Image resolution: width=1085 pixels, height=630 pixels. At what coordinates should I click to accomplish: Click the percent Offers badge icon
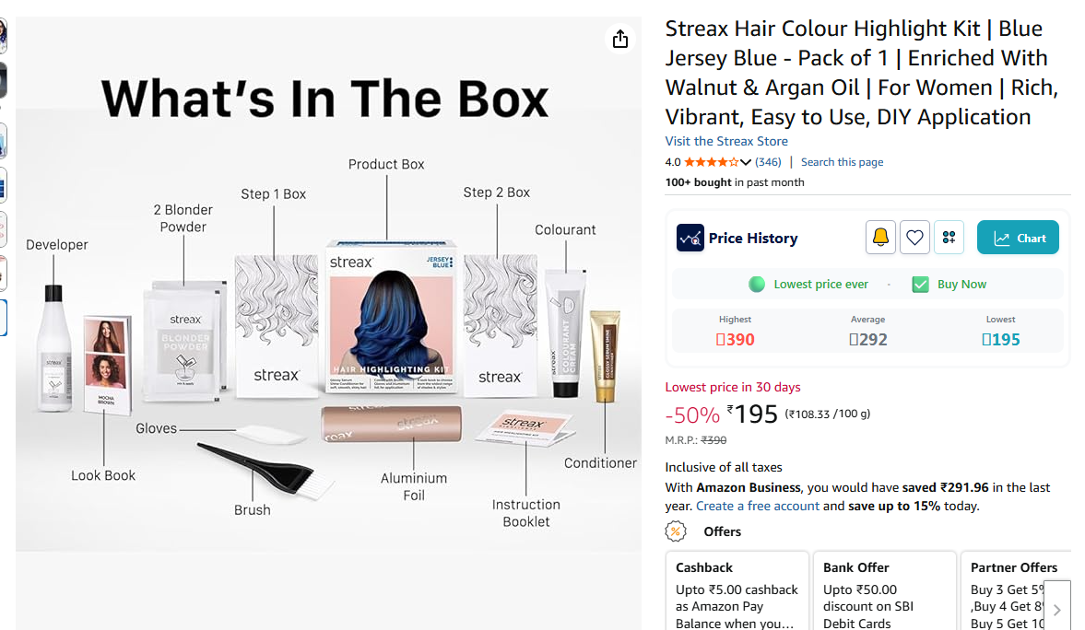[x=676, y=531]
